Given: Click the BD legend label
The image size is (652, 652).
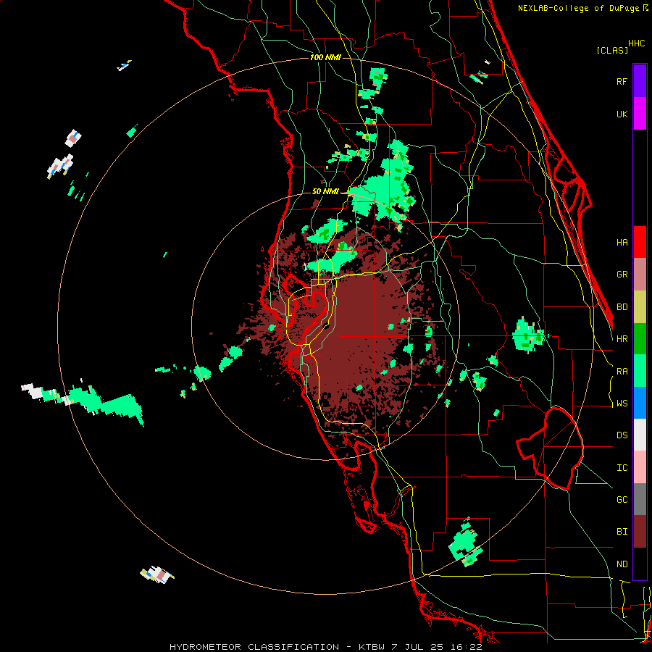Looking at the screenshot, I should tap(622, 307).
